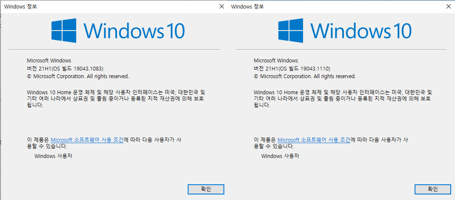Screen dimensions: 455x200
Task: Click the Windows 10 Home paragraph in right dialog
Action: click(x=343, y=99)
